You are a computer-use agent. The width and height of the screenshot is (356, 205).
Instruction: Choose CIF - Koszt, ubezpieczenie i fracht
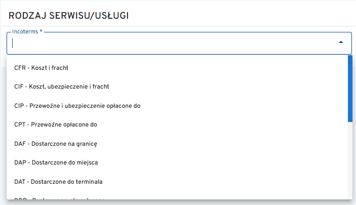point(62,87)
